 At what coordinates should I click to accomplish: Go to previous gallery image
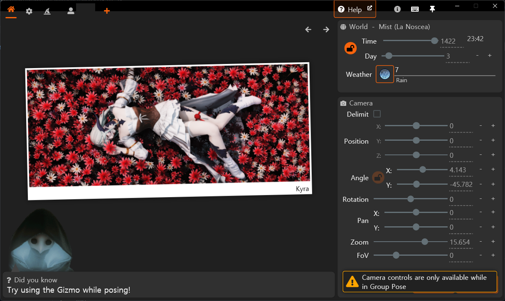(x=308, y=29)
